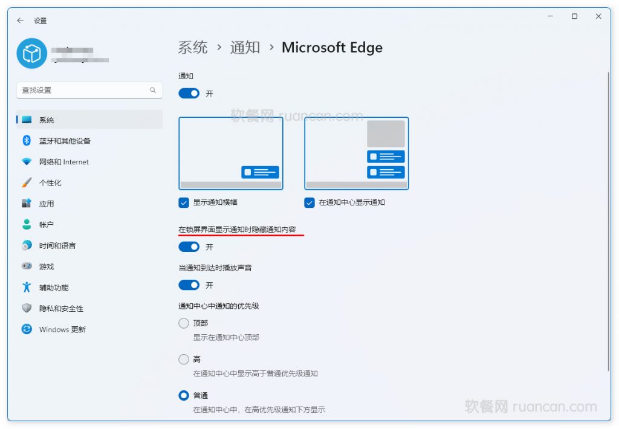The height and width of the screenshot is (429, 619).
Task: Click the Privacy and security shield icon
Action: click(27, 308)
